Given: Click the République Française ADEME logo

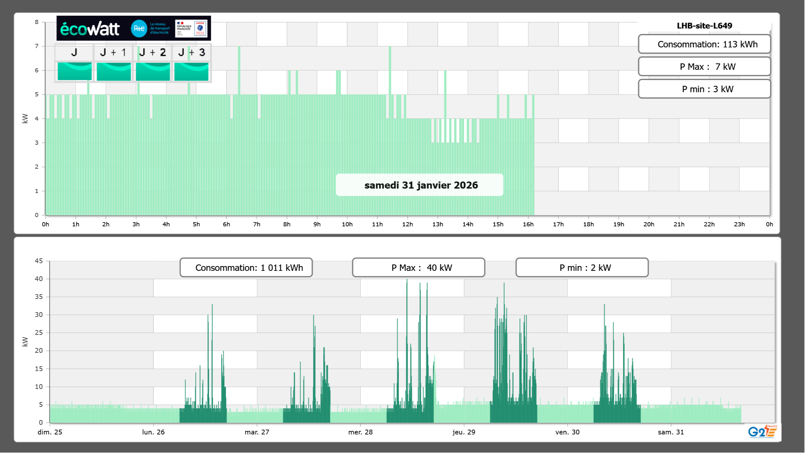Looking at the screenshot, I should coord(191,28).
